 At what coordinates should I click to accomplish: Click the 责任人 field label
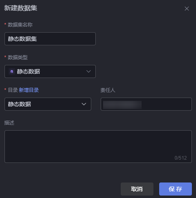tap(108, 90)
